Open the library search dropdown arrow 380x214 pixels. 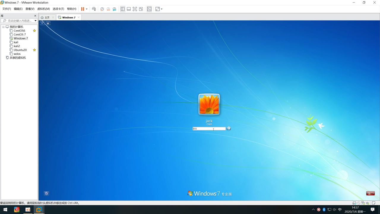[x=35, y=21]
